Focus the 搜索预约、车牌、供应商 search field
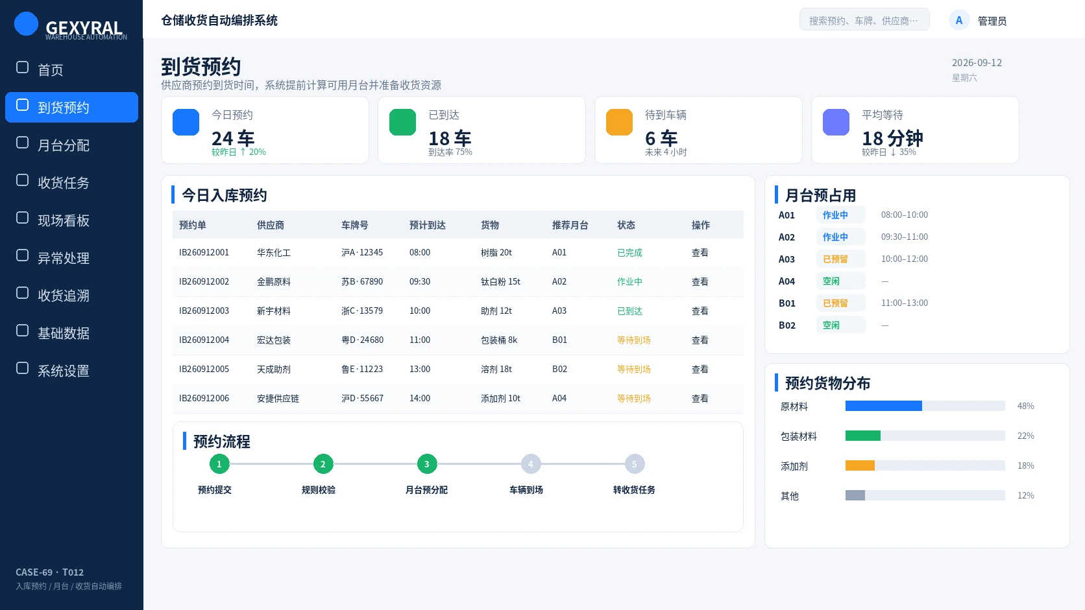 point(864,19)
